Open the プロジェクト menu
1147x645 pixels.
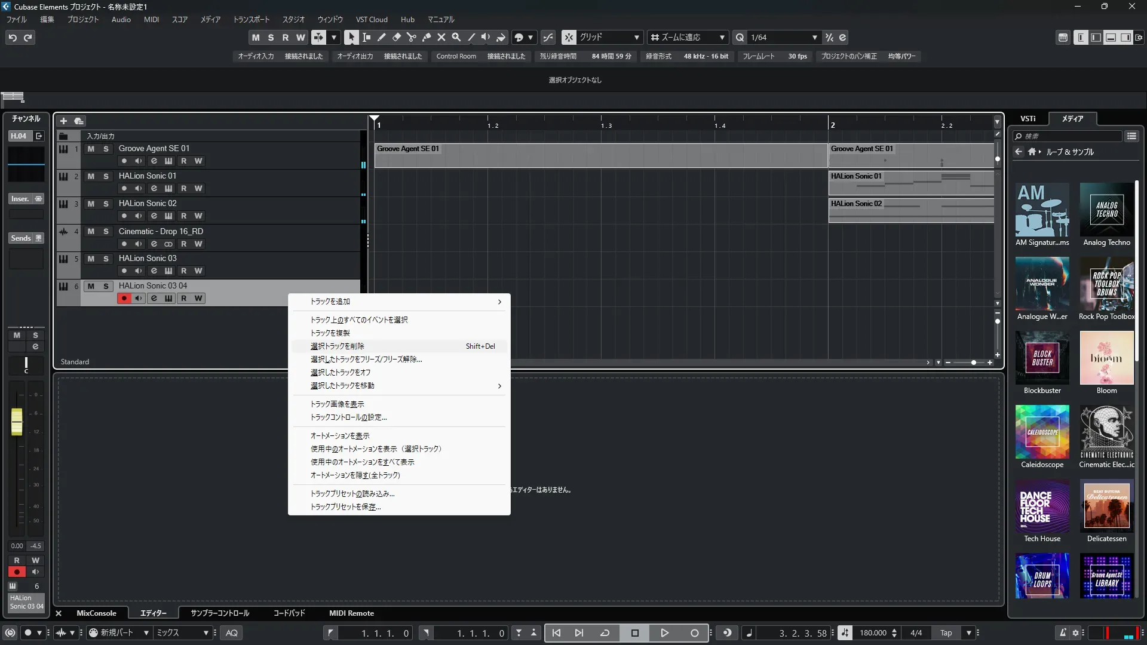click(x=82, y=19)
